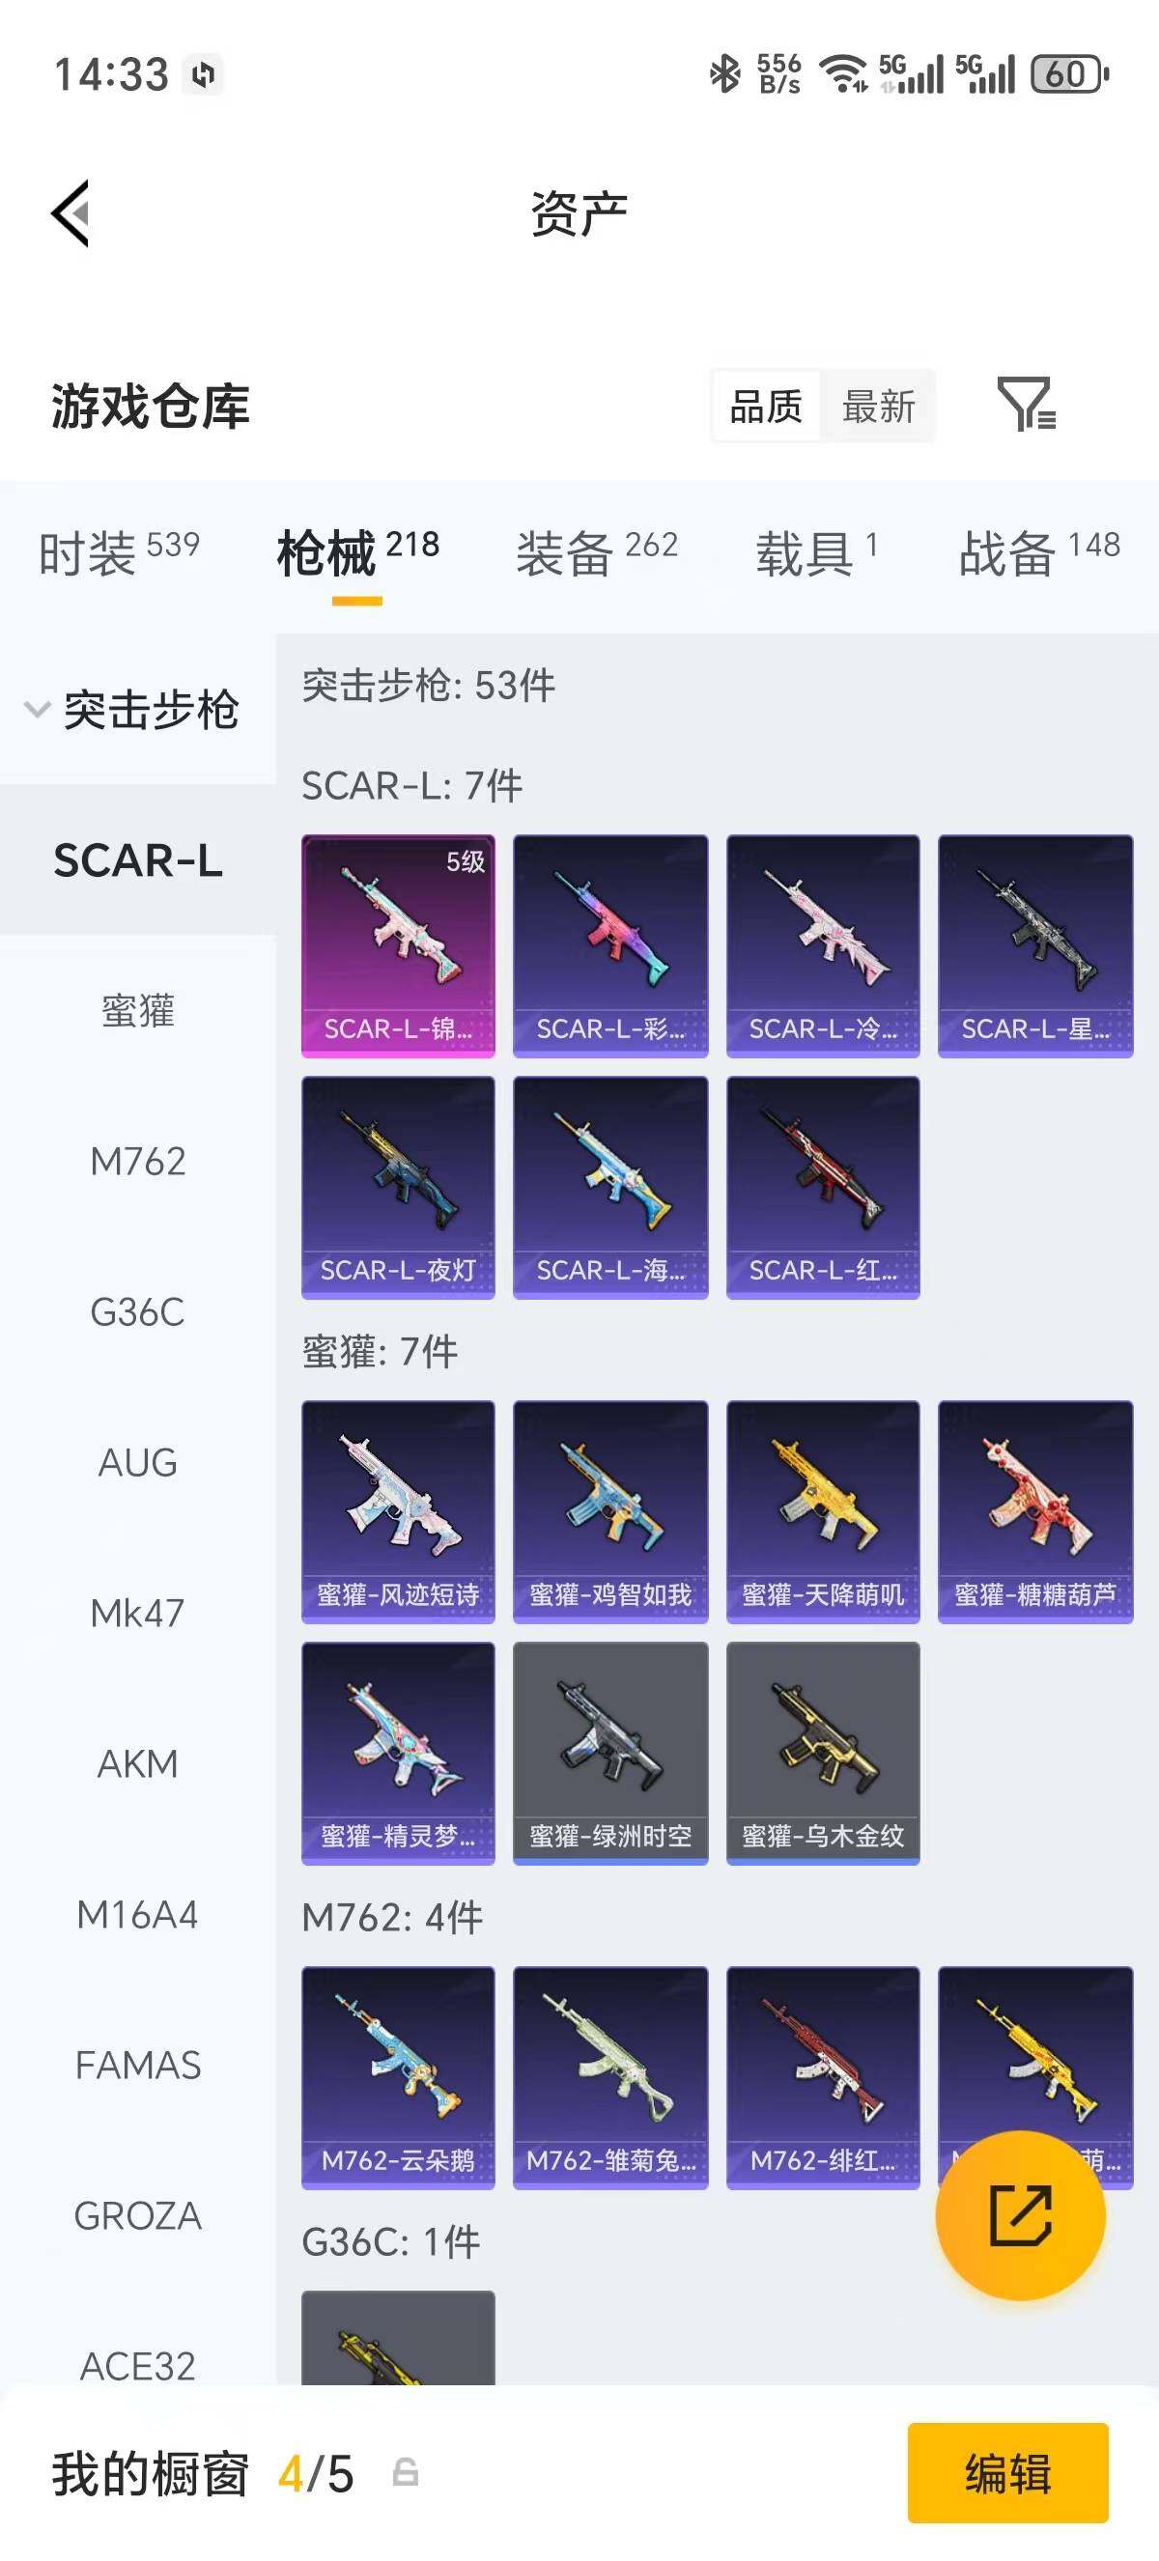
Task: Collapse the 突击步枪 category chevron
Action: click(37, 710)
